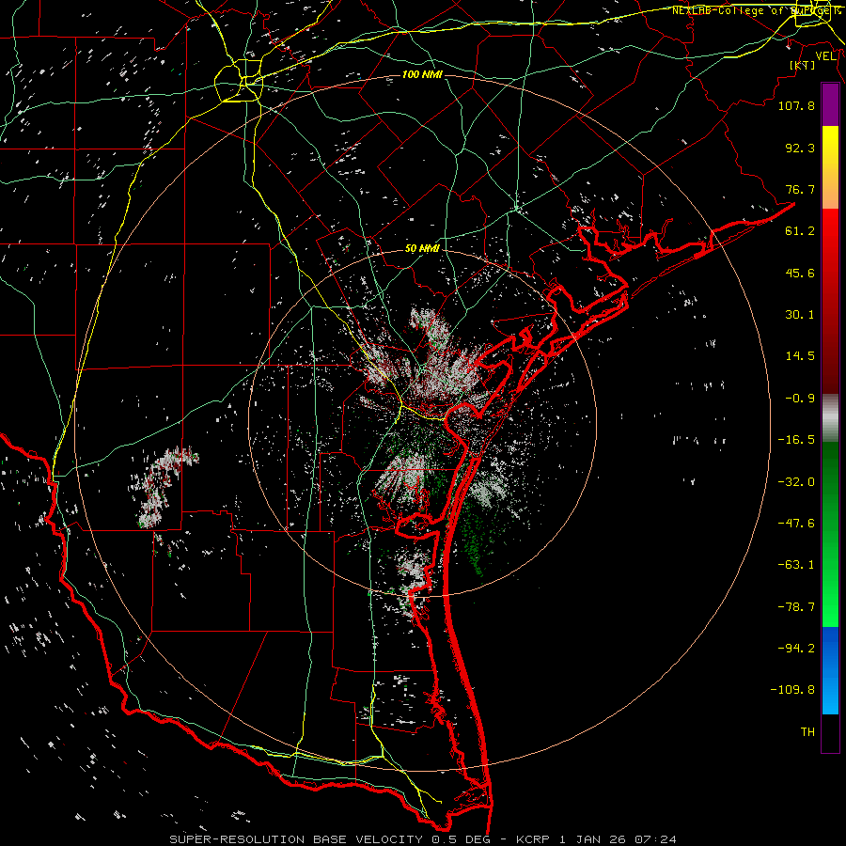Click the 45.6 velocity scale value
This screenshot has width=846, height=846.
pyautogui.click(x=800, y=273)
